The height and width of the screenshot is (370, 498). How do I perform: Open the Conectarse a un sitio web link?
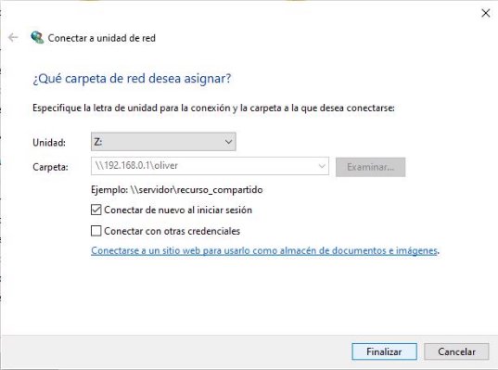coord(264,250)
